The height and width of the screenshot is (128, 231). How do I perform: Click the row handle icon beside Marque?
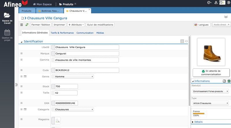21,53
